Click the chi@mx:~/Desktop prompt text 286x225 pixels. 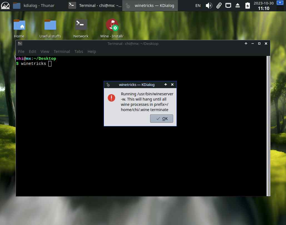coord(36,58)
